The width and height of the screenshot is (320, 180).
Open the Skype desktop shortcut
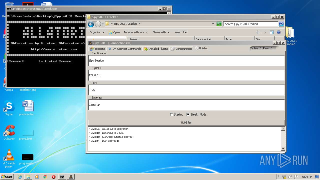[x=9, y=108]
